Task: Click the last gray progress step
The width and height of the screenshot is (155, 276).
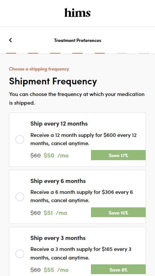Action: coord(144,53)
